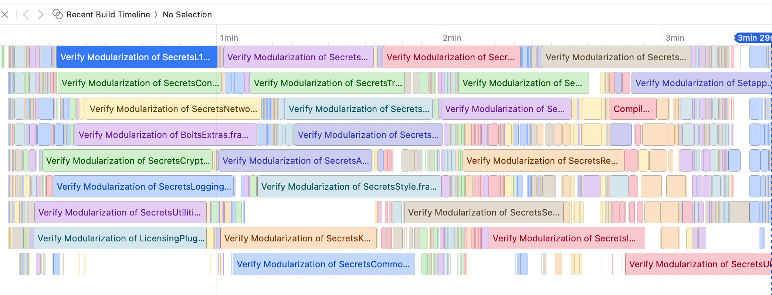
Task: Select the Verify Modularization of SecretsL1 block
Action: coord(137,57)
